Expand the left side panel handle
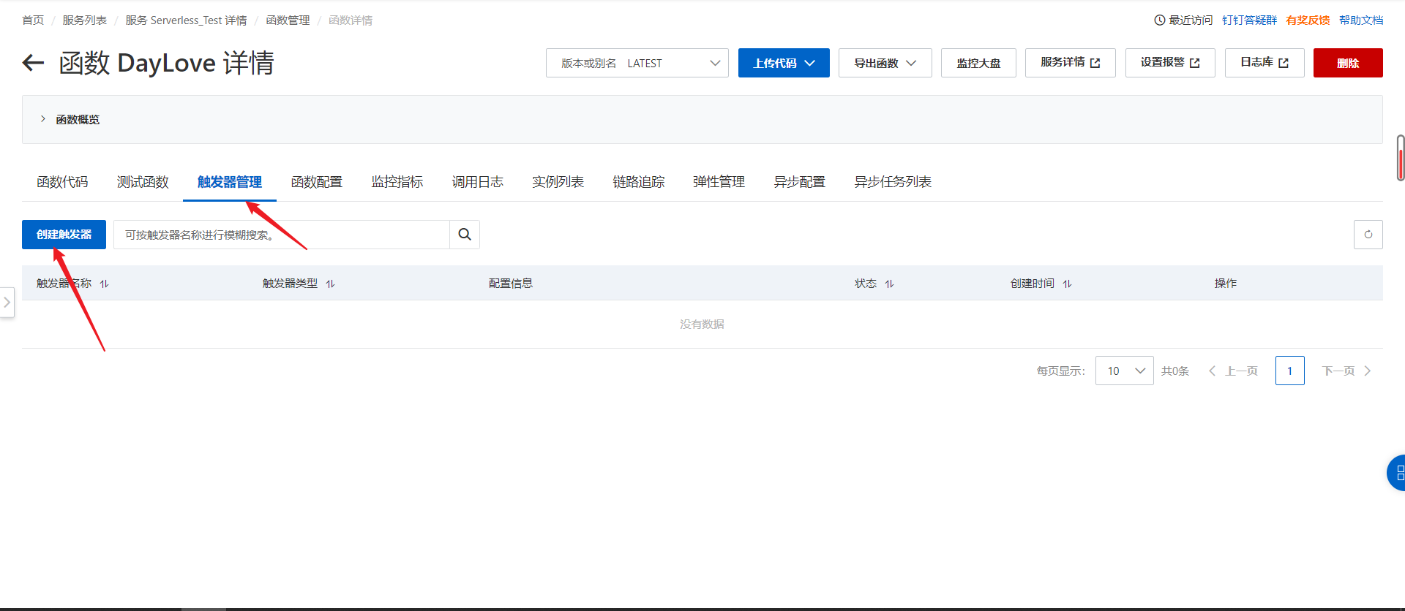1405x611 pixels. pos(7,302)
